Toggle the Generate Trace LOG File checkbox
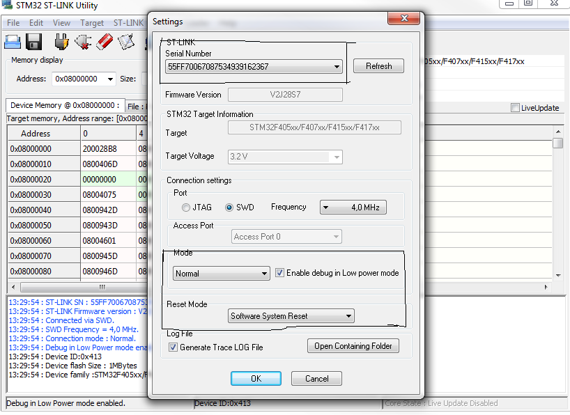The image size is (570, 415). pos(173,347)
